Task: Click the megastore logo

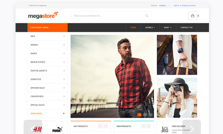Action: pos(43,15)
